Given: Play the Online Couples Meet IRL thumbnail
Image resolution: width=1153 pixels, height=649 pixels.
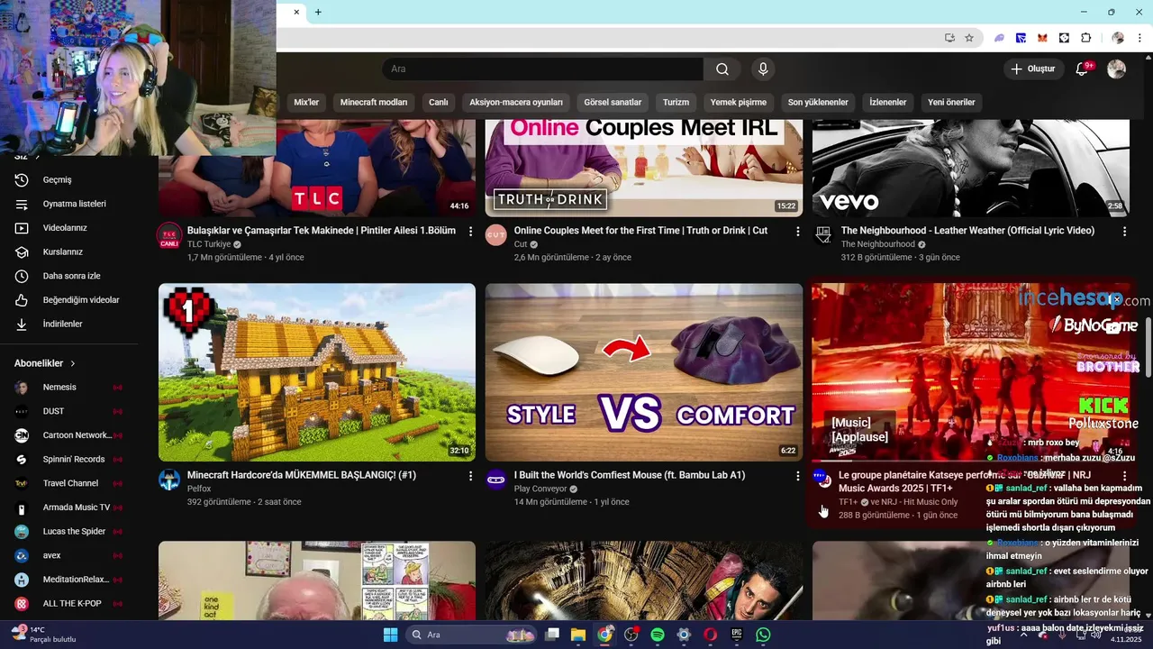Looking at the screenshot, I should point(644,168).
